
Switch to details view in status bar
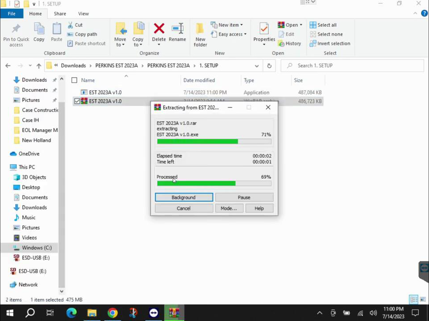coord(414,299)
